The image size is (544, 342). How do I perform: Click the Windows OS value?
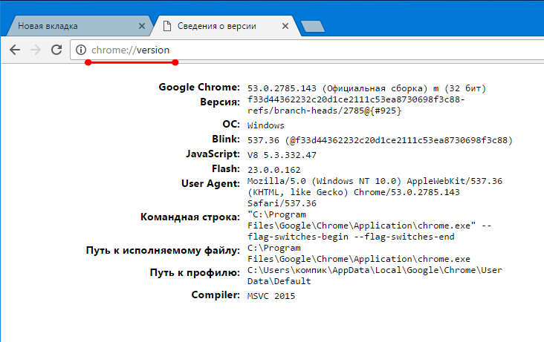click(x=266, y=125)
